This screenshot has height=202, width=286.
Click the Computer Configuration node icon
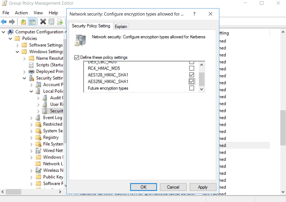coord(10,32)
